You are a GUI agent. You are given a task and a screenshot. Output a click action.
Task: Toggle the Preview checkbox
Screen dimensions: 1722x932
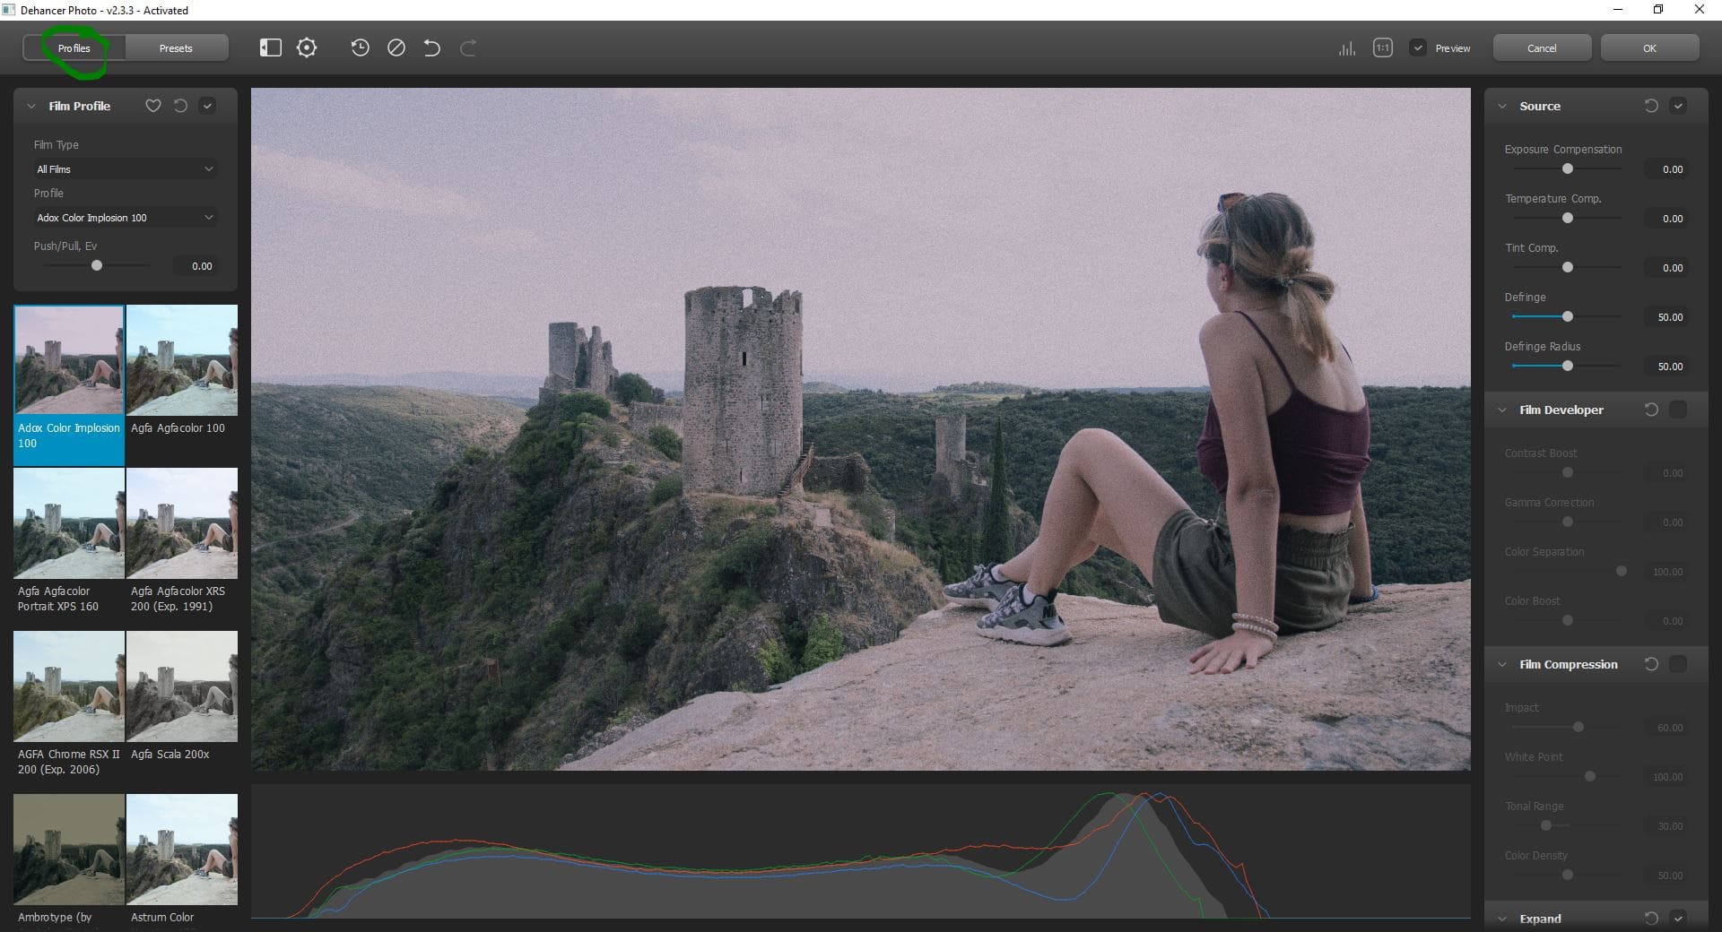click(1418, 48)
